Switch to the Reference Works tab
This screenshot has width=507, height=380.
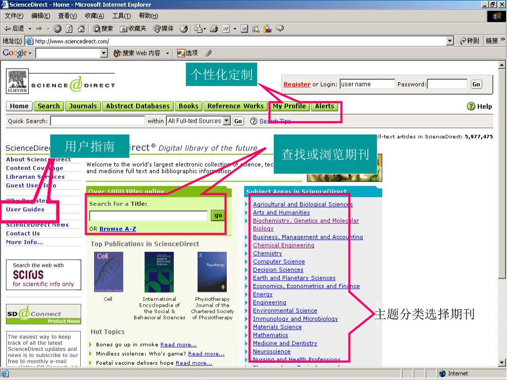pyautogui.click(x=235, y=106)
